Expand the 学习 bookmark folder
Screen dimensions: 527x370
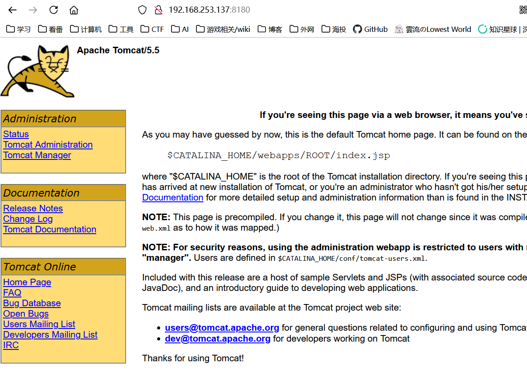pyautogui.click(x=18, y=29)
